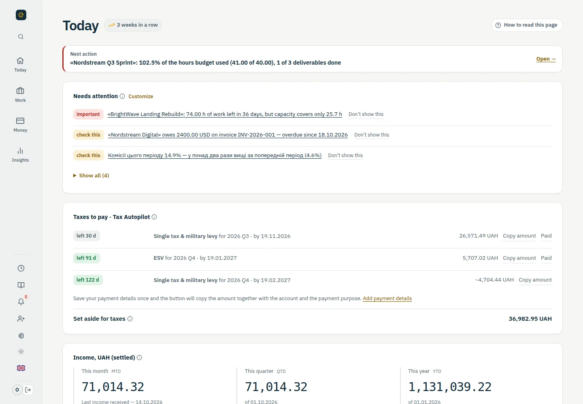Image resolution: width=583 pixels, height=404 pixels.
Task: Click the 36,982.95 UAH set aside total
Action: click(x=530, y=319)
